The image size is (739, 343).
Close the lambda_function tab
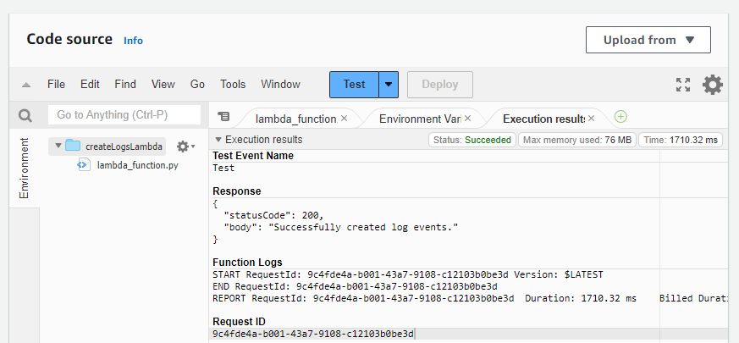tap(344, 119)
